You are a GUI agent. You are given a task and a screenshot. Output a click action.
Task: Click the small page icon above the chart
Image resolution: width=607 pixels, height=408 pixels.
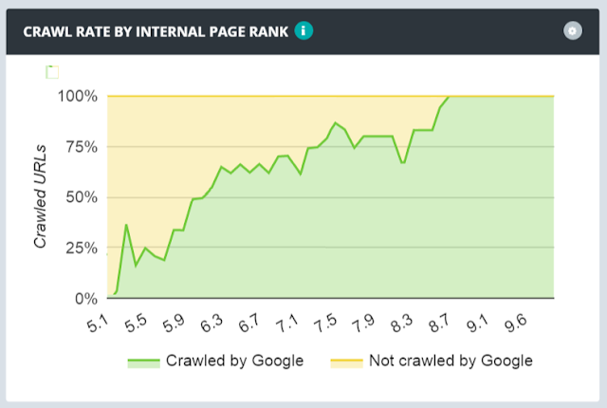[53, 72]
